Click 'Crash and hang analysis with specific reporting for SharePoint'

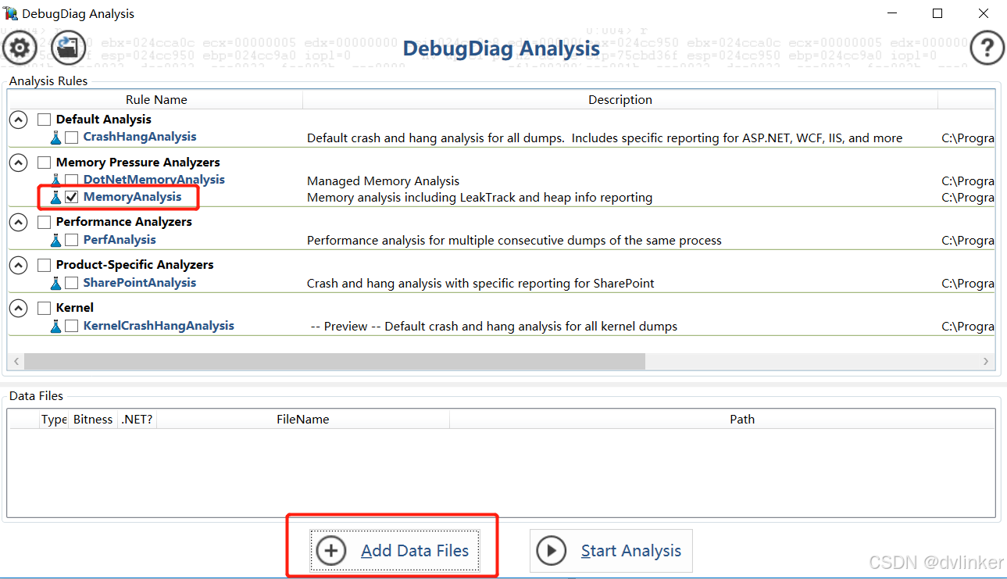click(x=481, y=284)
